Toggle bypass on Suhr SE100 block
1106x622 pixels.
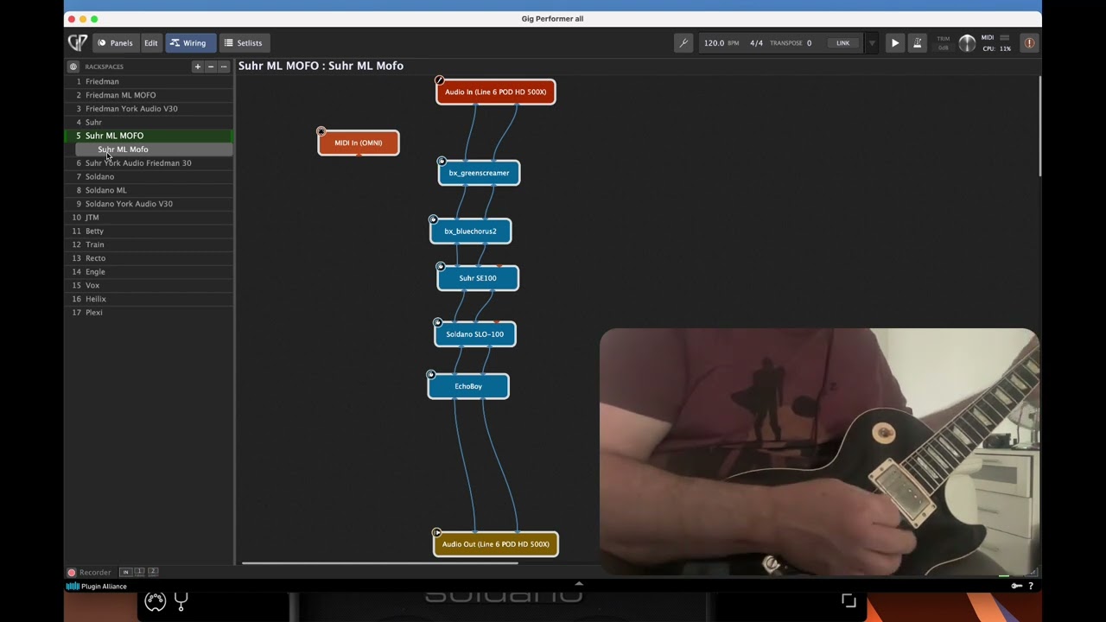[x=441, y=267]
